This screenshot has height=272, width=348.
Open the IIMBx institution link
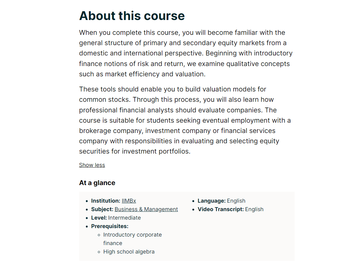coord(129,201)
